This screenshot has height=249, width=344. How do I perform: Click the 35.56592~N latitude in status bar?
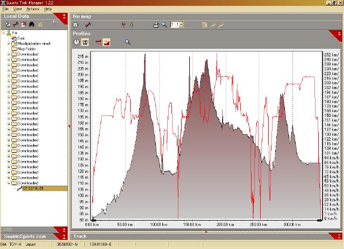point(67,244)
